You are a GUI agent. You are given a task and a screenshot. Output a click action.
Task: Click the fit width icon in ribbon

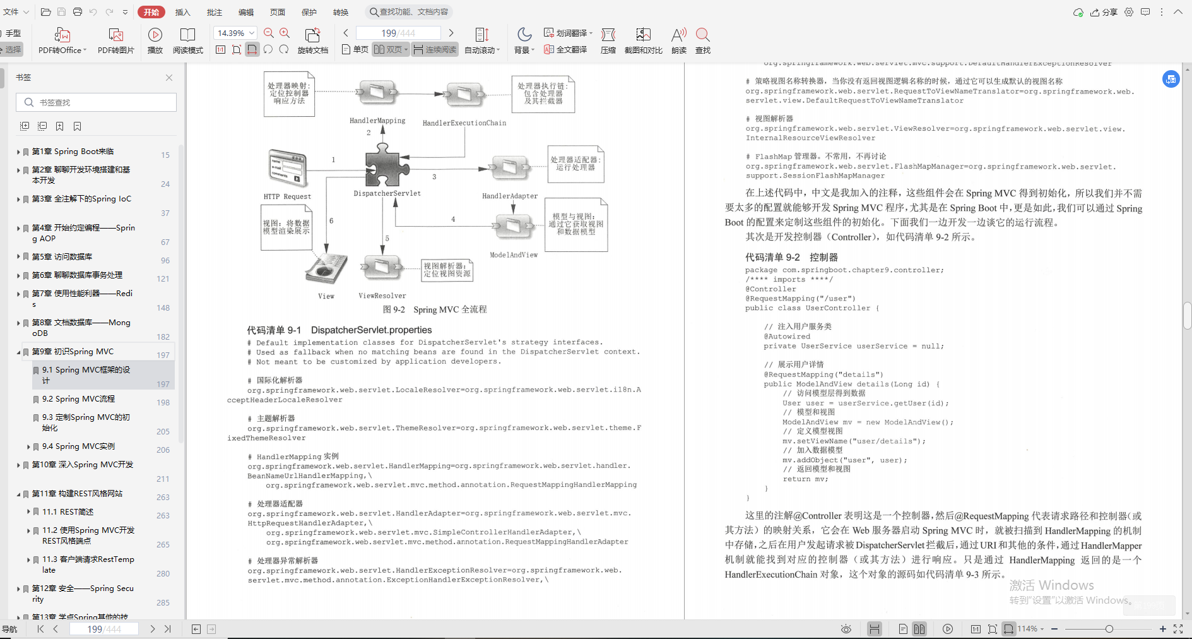[252, 49]
